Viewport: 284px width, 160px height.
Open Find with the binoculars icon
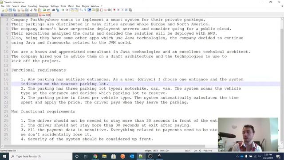[x=53, y=10]
